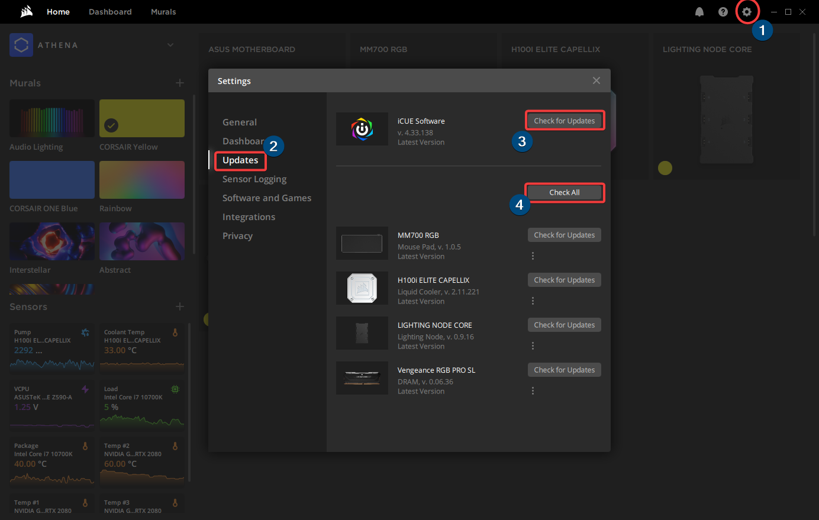819x520 pixels.
Task: Click the Pump 2292 sensor graph
Action: click(52, 364)
